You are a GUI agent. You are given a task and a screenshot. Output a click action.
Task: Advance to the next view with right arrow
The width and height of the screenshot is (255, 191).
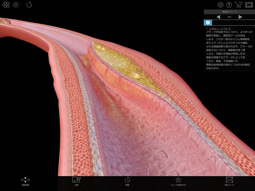[240, 17]
